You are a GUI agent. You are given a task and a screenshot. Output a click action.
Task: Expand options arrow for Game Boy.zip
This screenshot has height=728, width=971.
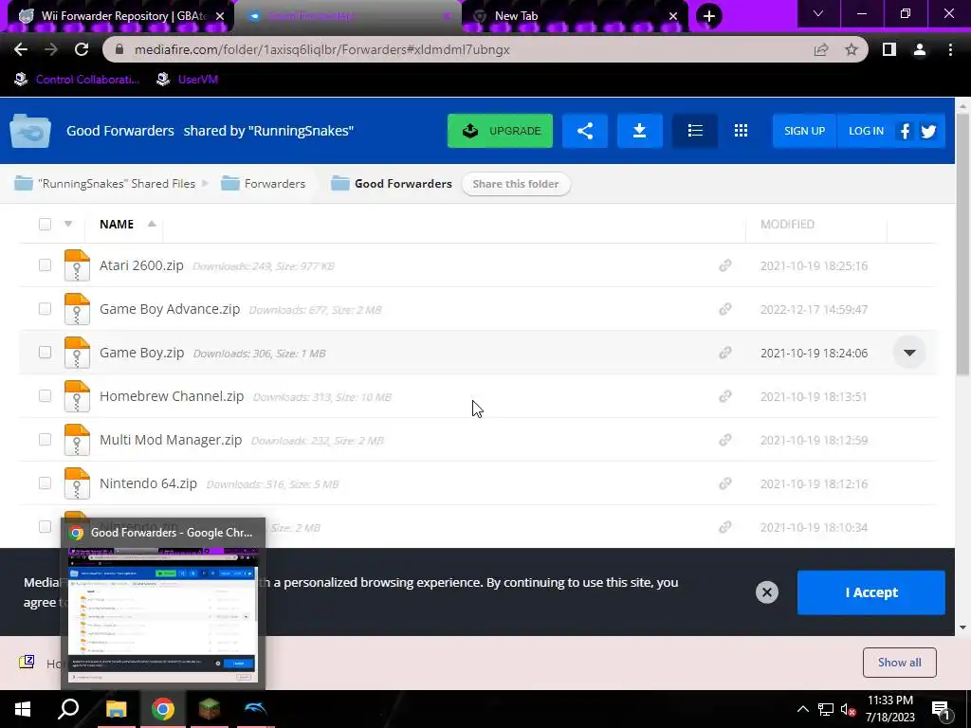[x=909, y=353]
